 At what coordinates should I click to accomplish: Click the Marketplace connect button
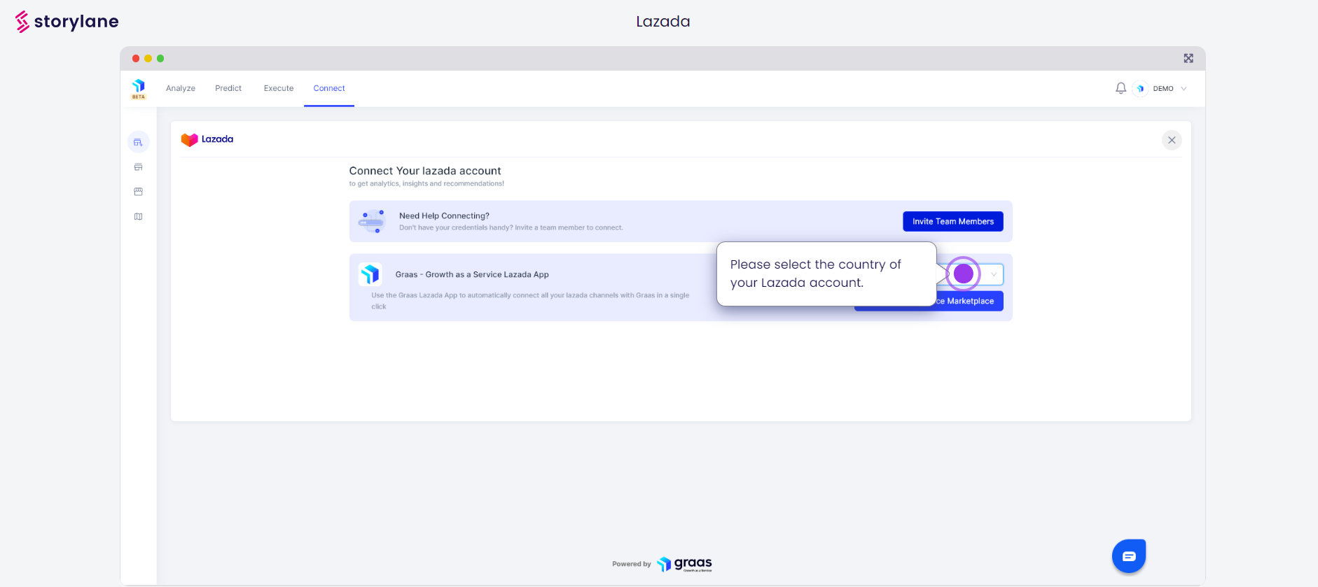coord(970,301)
